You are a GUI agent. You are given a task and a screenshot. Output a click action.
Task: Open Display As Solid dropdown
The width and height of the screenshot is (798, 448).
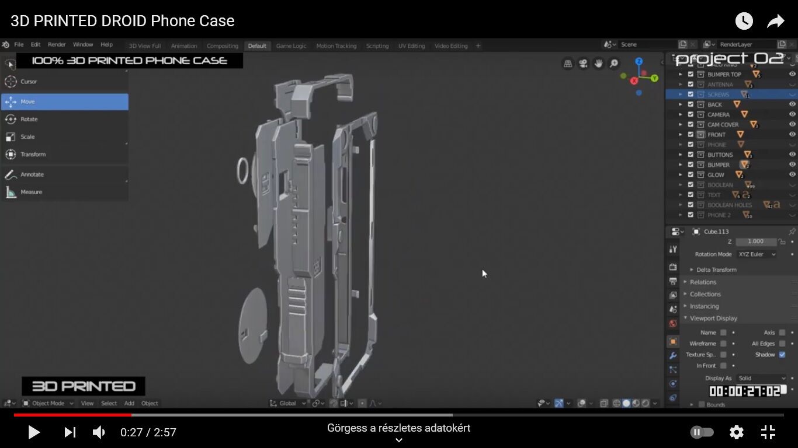point(762,378)
